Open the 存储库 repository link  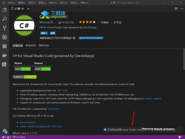coord(105,23)
